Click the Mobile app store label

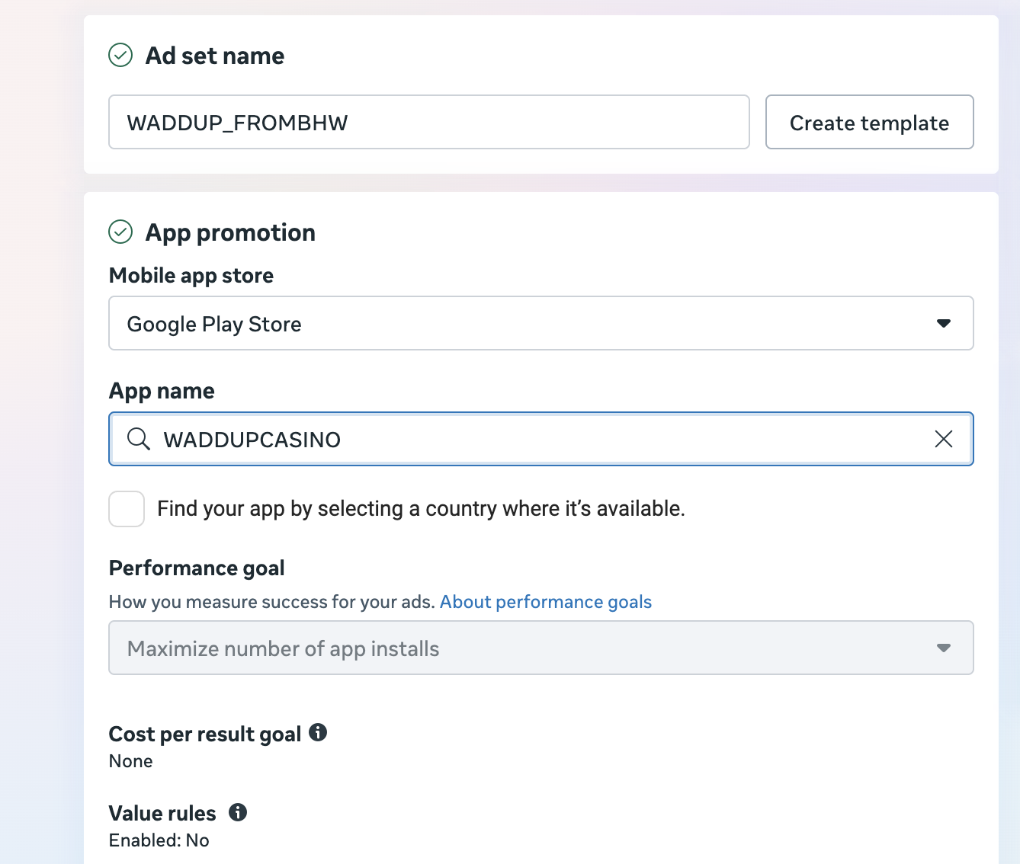click(191, 276)
